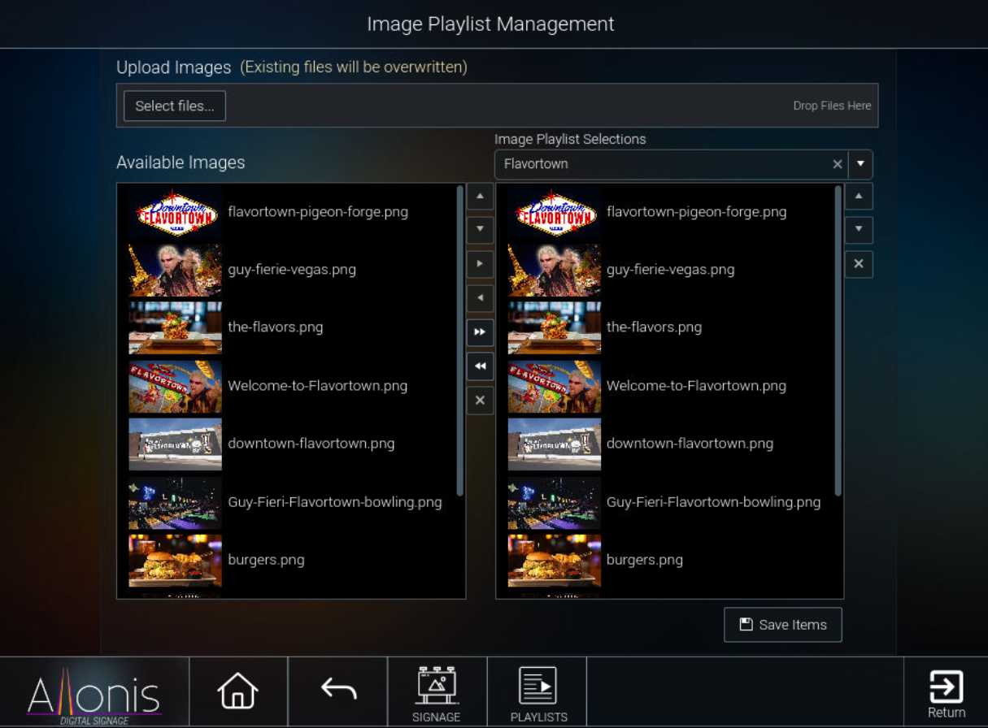Click burgers.png filename in playlist list
988x728 pixels.
pos(645,560)
